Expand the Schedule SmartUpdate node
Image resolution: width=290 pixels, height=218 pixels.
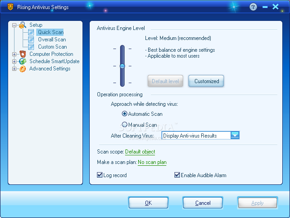[x=14, y=61]
